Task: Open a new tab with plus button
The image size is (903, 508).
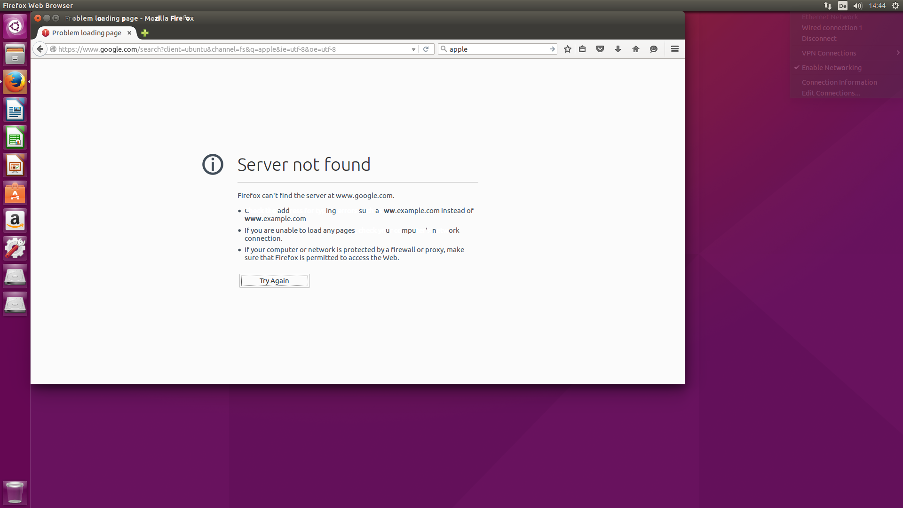Action: tap(145, 33)
